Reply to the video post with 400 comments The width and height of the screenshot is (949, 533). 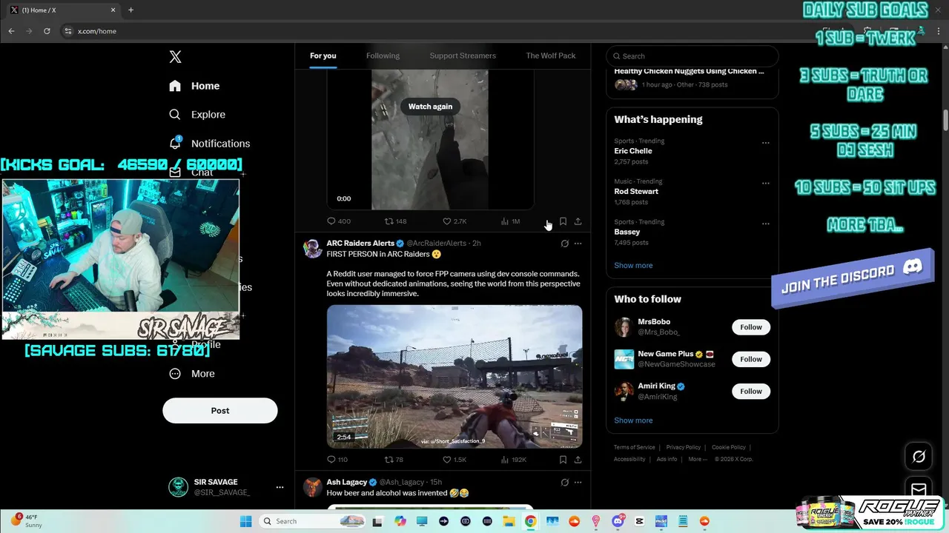[x=339, y=221]
